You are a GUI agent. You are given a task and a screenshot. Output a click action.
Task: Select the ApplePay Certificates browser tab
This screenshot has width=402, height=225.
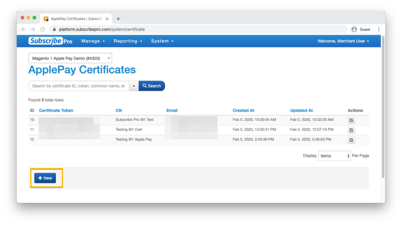pyautogui.click(x=76, y=19)
